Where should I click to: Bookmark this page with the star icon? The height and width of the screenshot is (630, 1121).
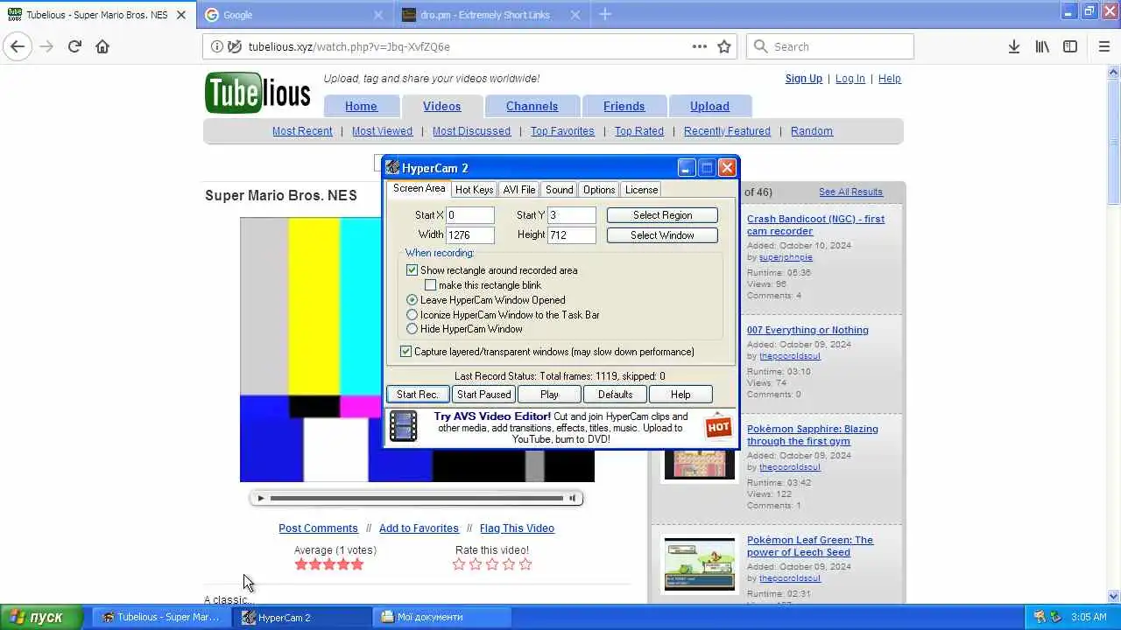pos(724,46)
